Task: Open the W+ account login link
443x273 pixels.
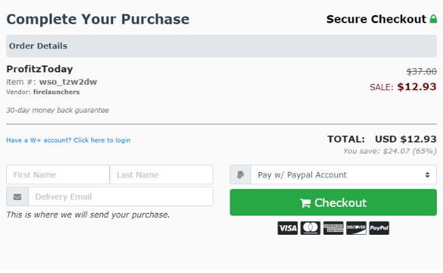Action: coord(68,141)
